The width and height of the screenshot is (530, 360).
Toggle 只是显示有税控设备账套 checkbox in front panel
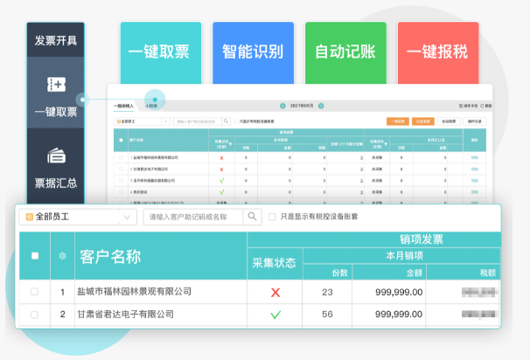click(272, 217)
